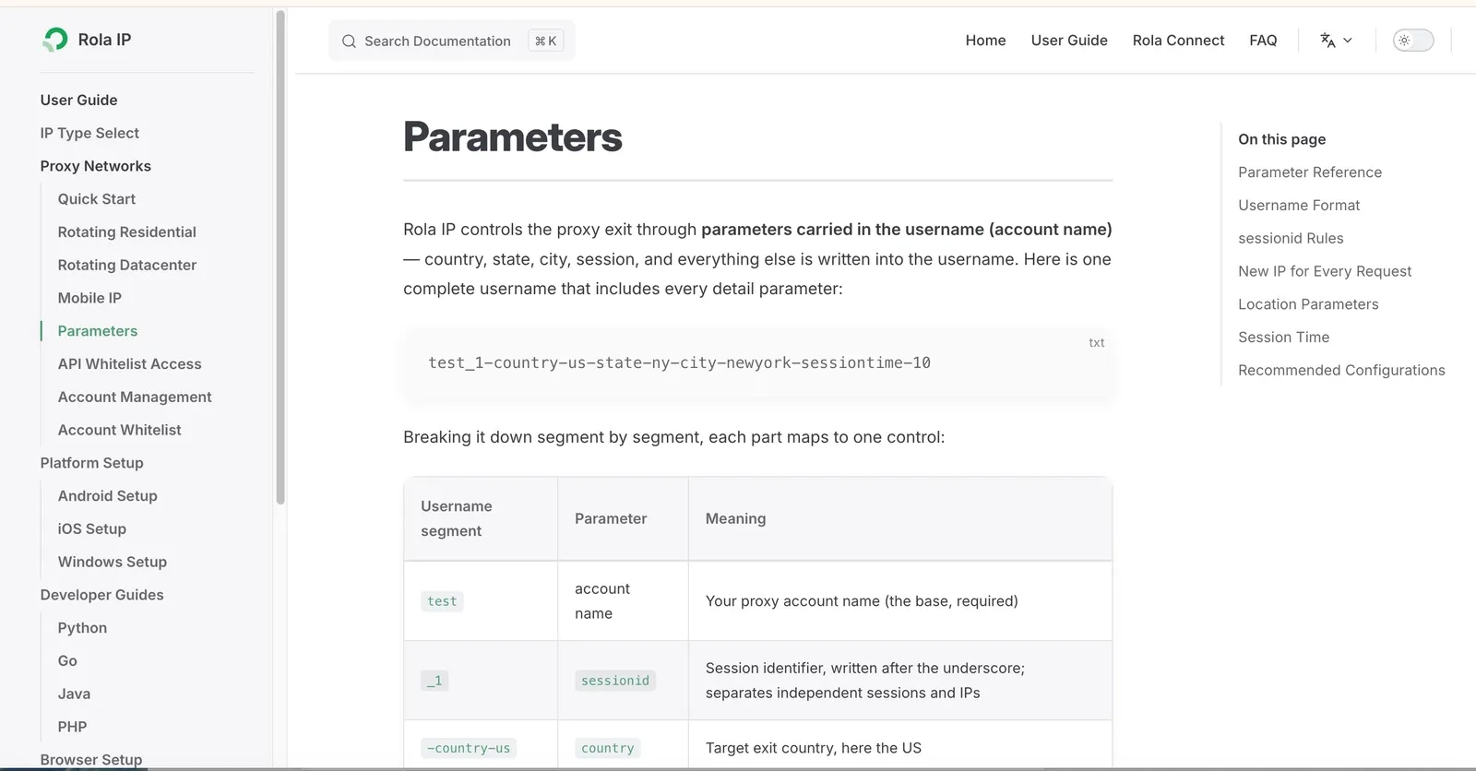Open the FAQ nav item
The image size is (1476, 771).
[1263, 41]
